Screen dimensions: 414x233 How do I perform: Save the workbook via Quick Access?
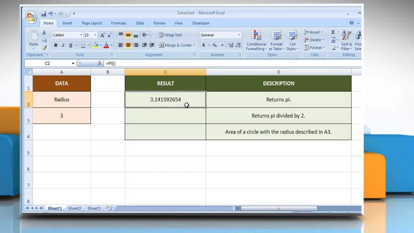[x=43, y=14]
